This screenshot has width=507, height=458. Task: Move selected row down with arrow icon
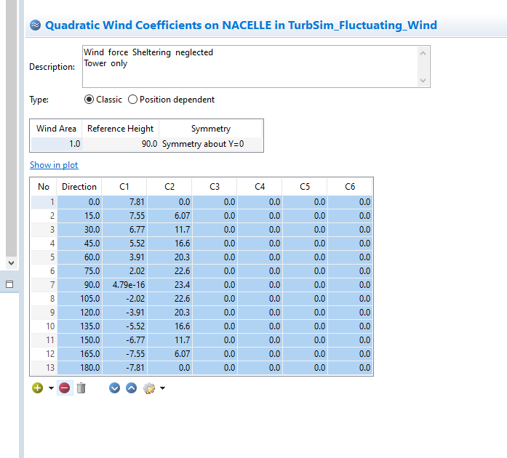114,388
